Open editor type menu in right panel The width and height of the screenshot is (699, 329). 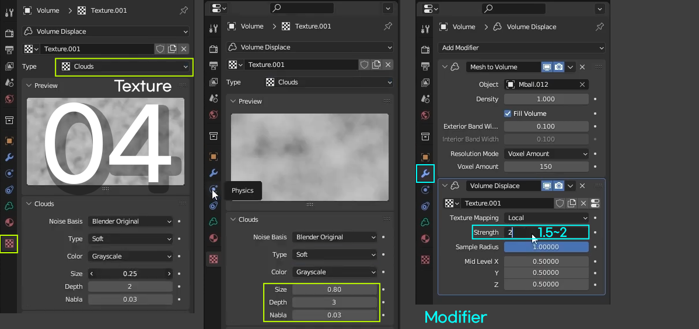pyautogui.click(x=431, y=8)
